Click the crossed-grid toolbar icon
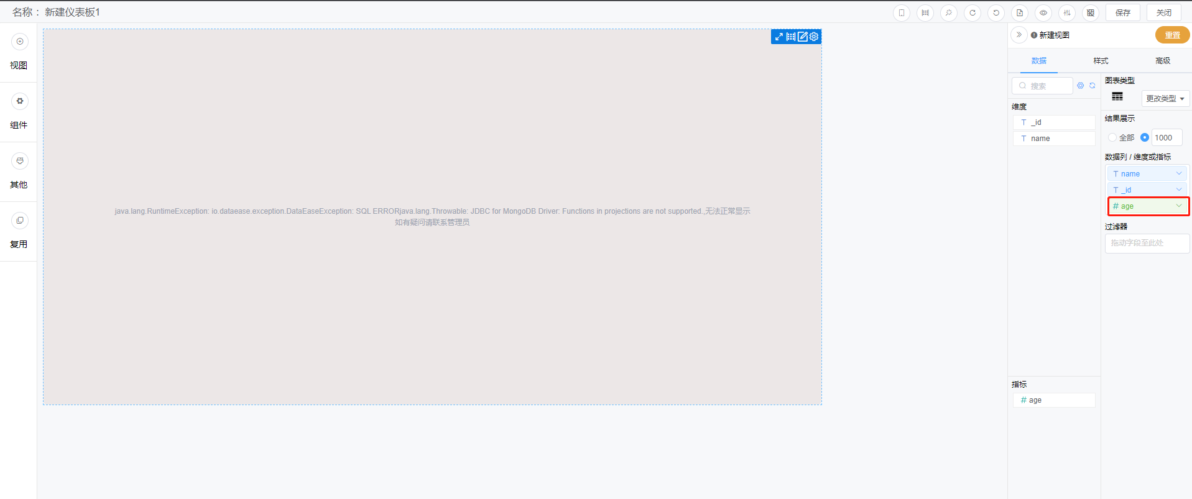The width and height of the screenshot is (1192, 499). click(1091, 13)
